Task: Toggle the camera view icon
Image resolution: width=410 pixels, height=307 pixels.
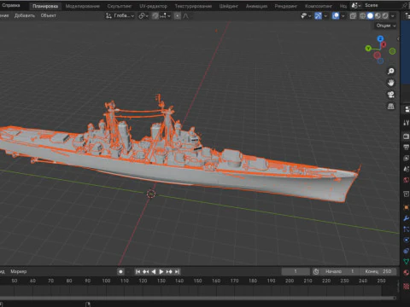Action: click(x=391, y=95)
